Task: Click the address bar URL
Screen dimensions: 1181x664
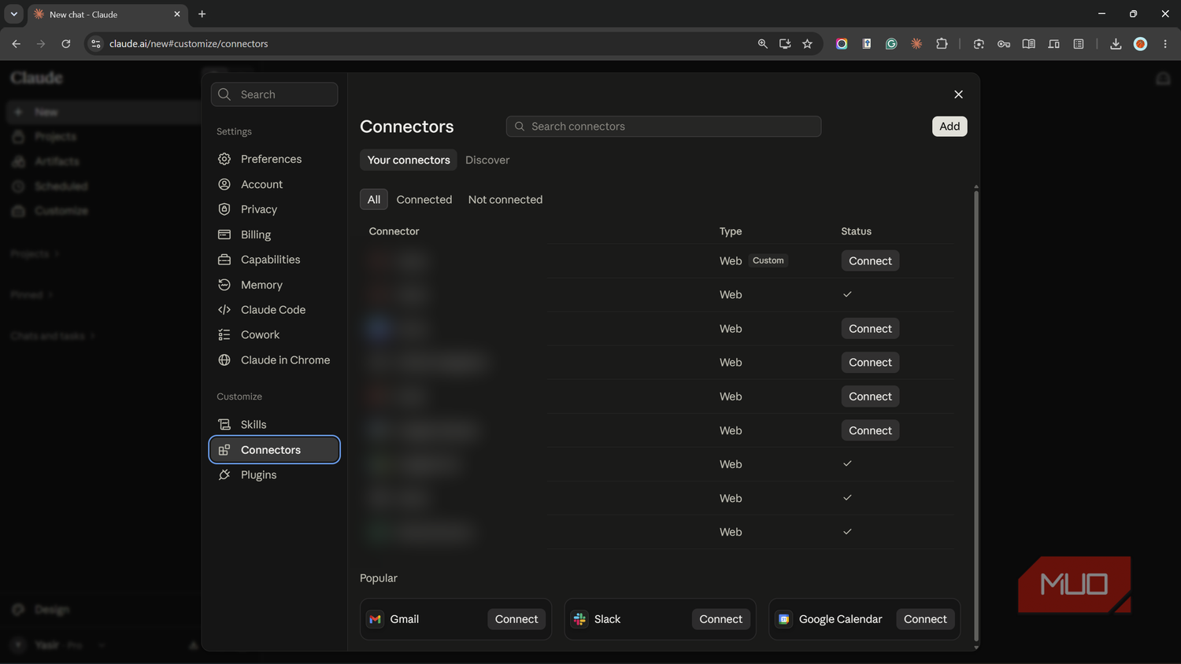Action: pos(189,44)
